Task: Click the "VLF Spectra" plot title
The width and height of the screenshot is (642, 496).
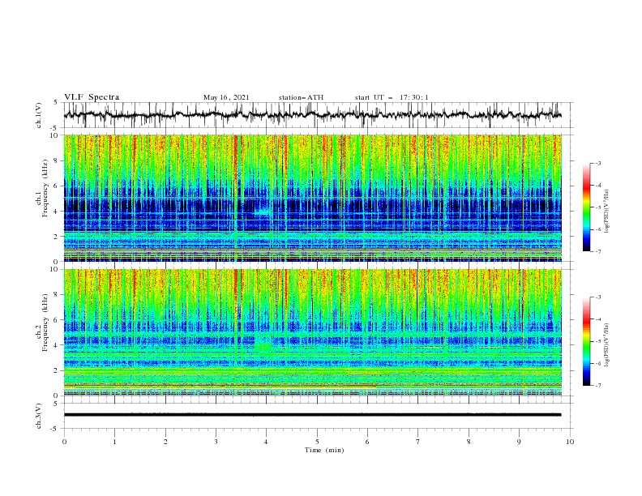Action: click(92, 97)
